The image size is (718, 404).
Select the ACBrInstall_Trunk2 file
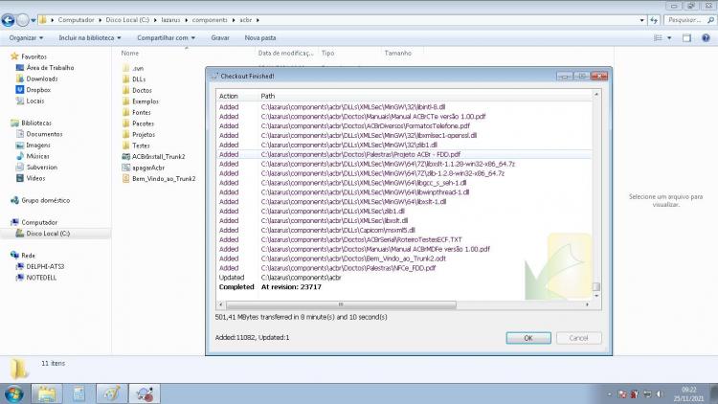pos(154,157)
